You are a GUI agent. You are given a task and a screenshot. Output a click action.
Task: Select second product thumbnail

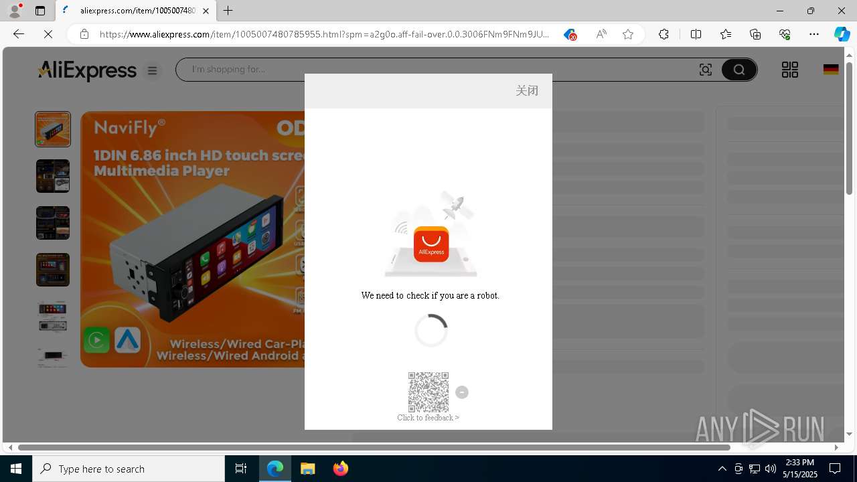(53, 176)
